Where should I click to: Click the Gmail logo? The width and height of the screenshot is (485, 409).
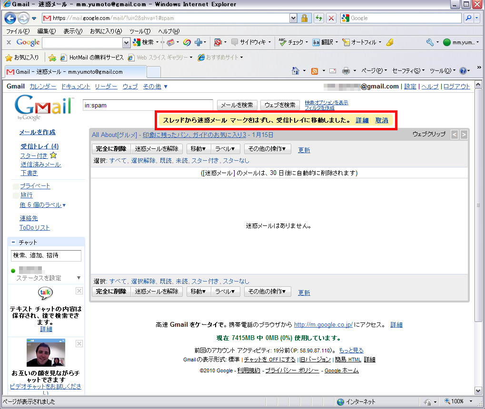click(x=44, y=107)
